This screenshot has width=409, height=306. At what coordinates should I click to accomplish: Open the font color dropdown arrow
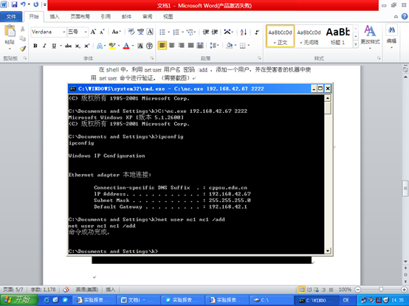133,46
